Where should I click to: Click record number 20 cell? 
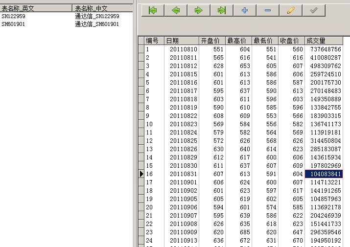[154, 207]
